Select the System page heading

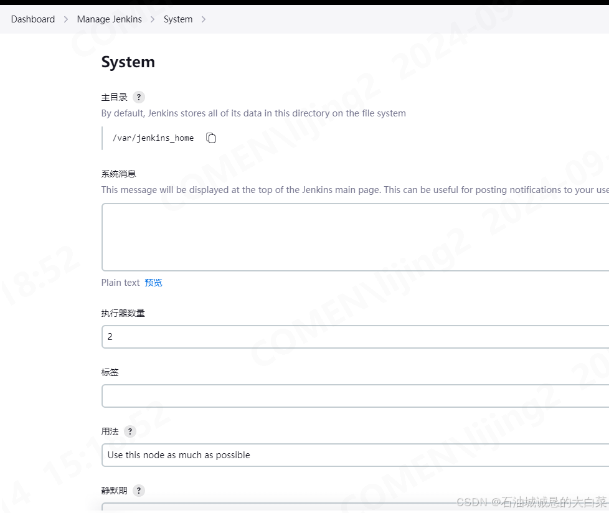128,62
